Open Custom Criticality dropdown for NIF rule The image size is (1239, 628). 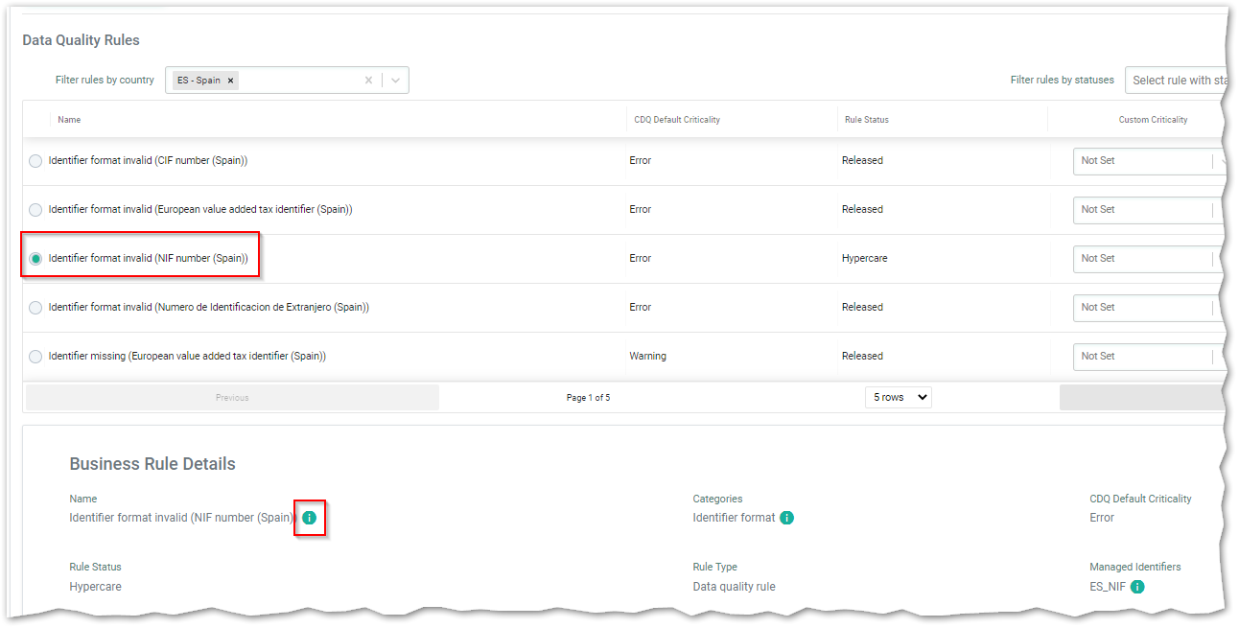(1146, 259)
